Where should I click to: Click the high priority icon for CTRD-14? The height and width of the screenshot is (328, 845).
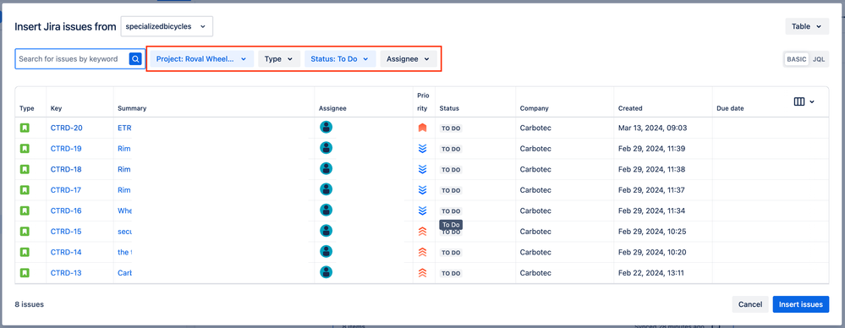tap(423, 252)
